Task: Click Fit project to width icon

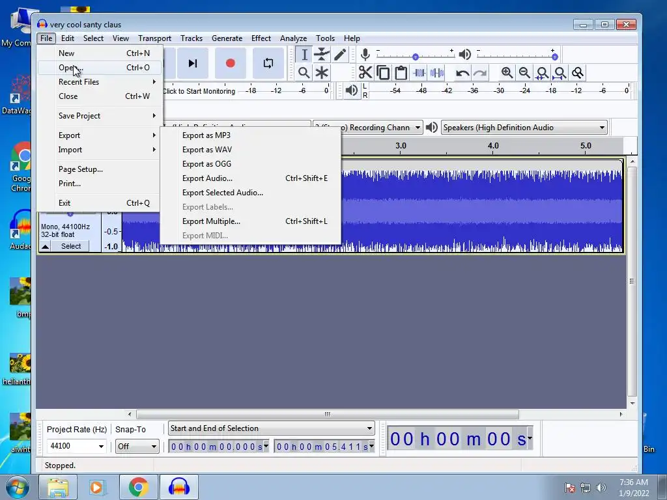Action: tap(560, 73)
